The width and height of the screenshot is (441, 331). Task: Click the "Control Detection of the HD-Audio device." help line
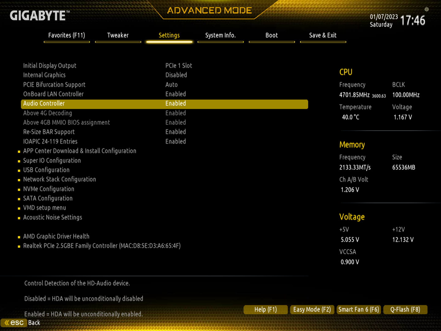77,283
